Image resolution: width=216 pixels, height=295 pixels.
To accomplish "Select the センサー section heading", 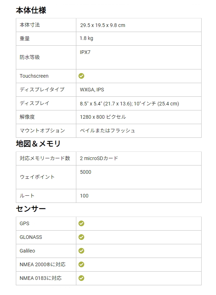I will (x=31, y=209).
